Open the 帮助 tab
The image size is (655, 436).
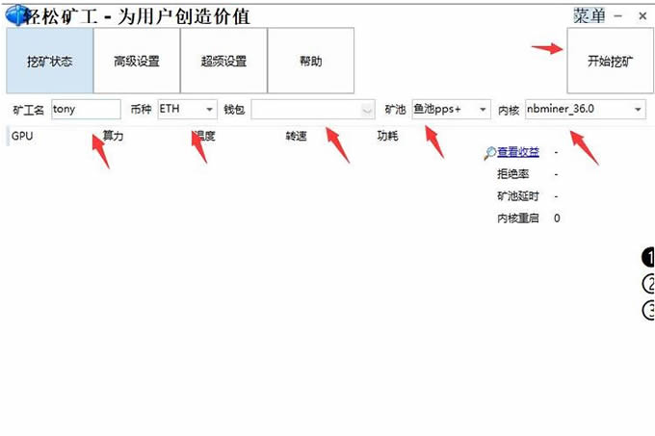(x=311, y=61)
